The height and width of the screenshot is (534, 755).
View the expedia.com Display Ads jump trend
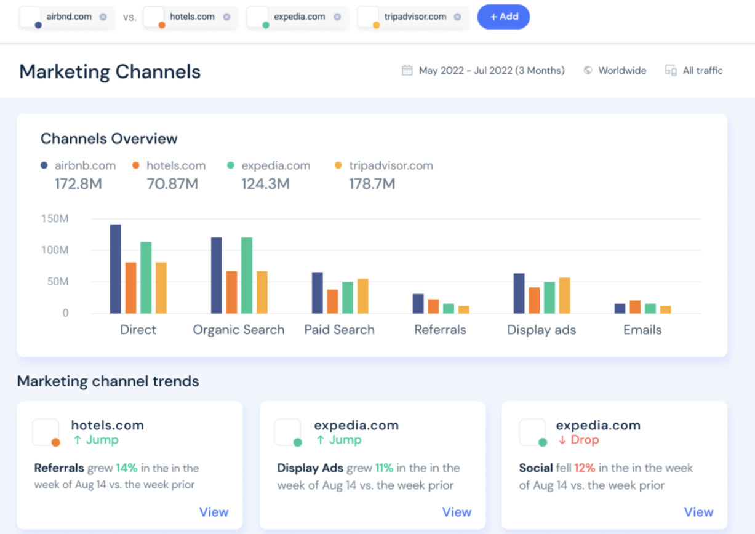point(457,512)
